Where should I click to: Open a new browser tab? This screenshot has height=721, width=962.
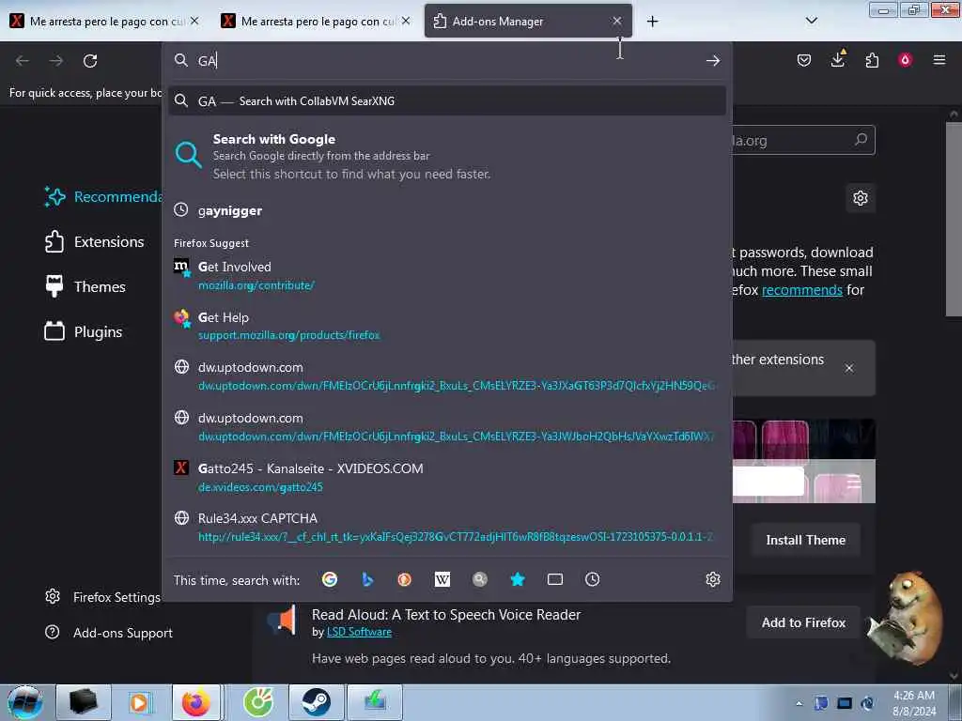tap(652, 22)
